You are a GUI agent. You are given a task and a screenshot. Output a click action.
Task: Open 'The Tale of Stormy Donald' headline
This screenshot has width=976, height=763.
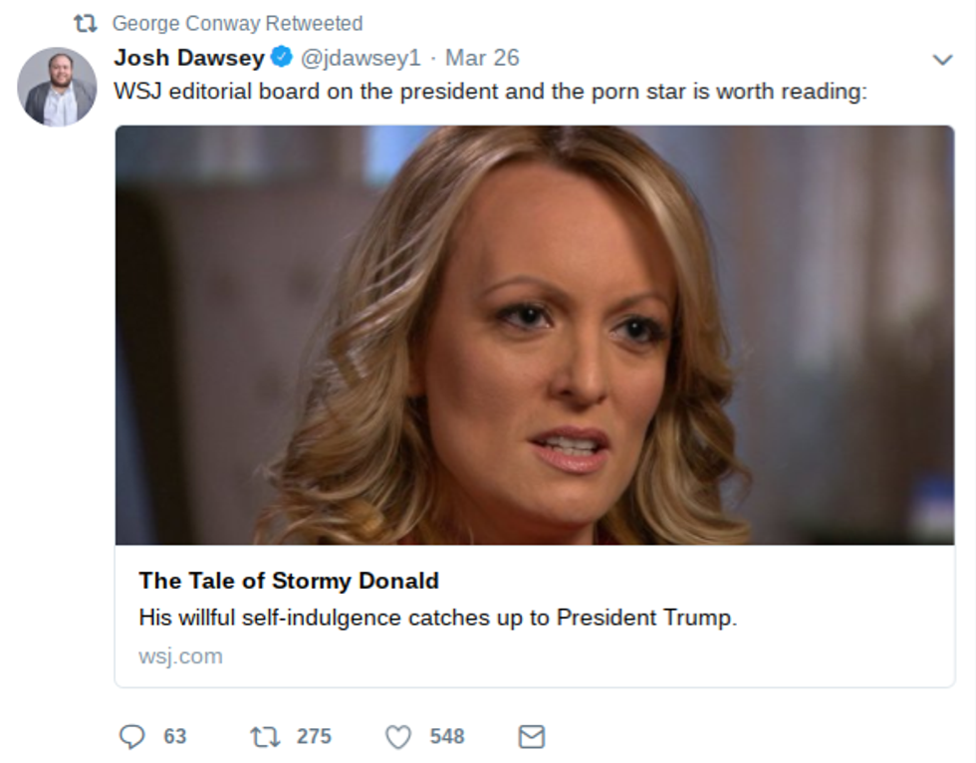click(289, 581)
